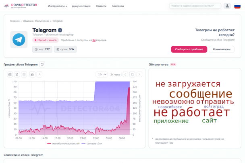The height and width of the screenshot is (163, 245).
Task: Expand the Инструменты dropdown menu
Action: pyautogui.click(x=57, y=6)
